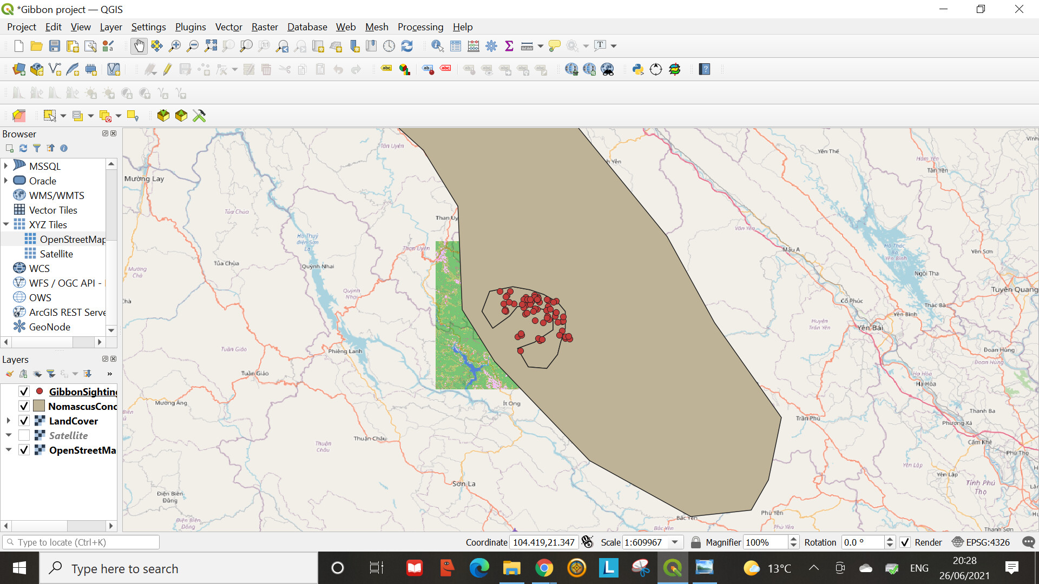The image size is (1039, 584).
Task: Click the Select by Location icon
Action: tap(133, 116)
